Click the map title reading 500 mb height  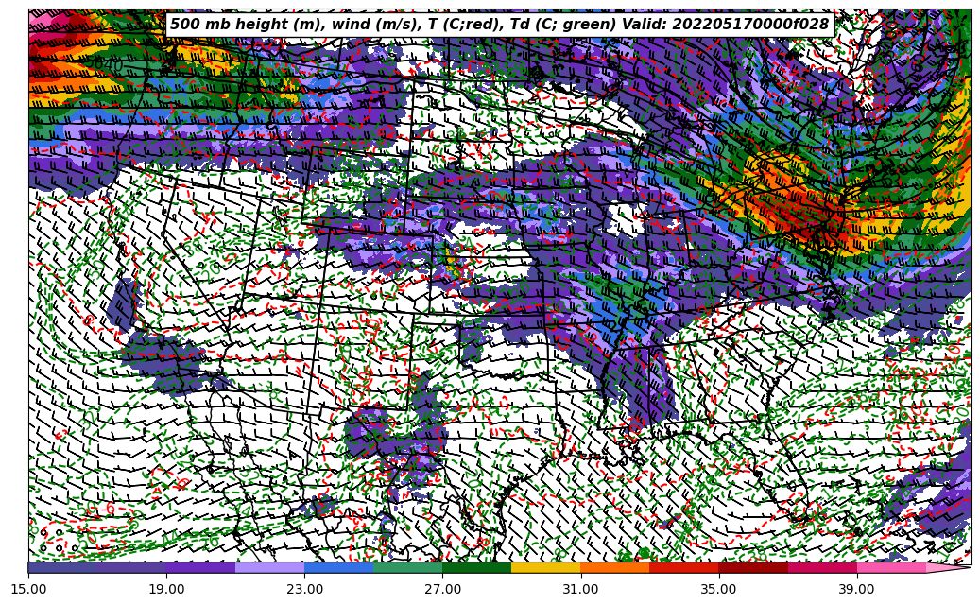click(500, 25)
